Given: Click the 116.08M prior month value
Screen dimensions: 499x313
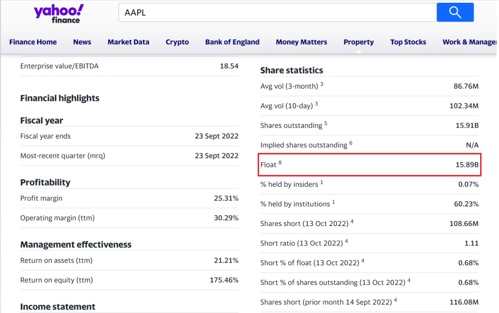Looking at the screenshot, I should (x=464, y=302).
